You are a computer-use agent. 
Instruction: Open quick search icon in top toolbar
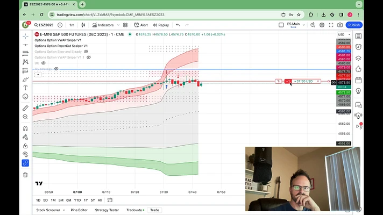click(313, 25)
